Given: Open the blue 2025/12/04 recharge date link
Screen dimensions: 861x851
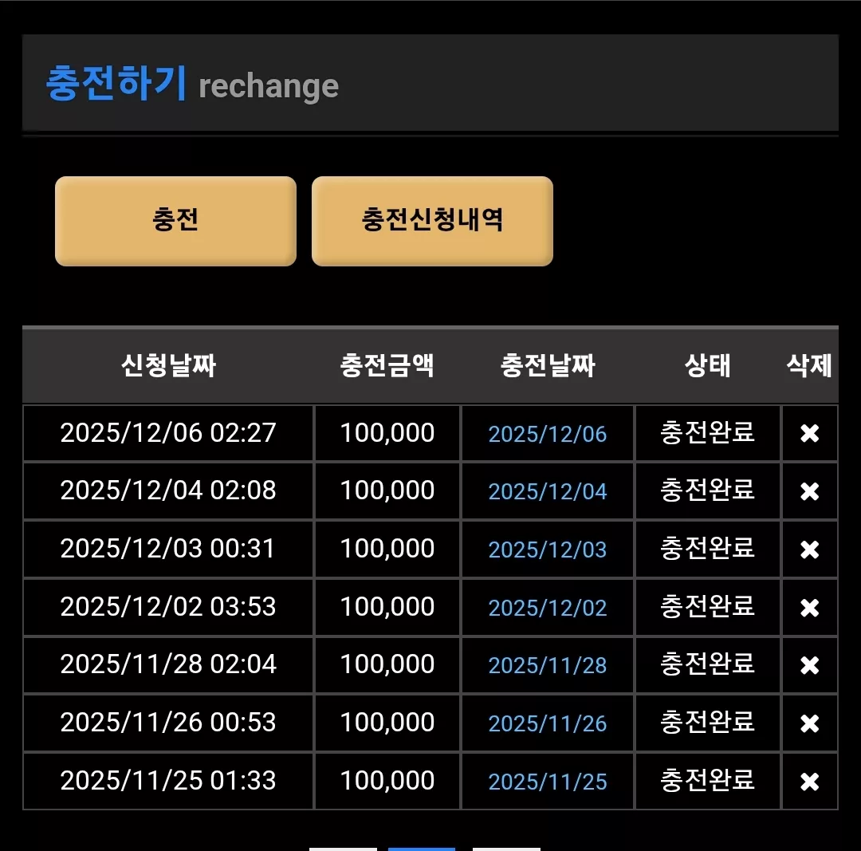Looking at the screenshot, I should (x=548, y=492).
